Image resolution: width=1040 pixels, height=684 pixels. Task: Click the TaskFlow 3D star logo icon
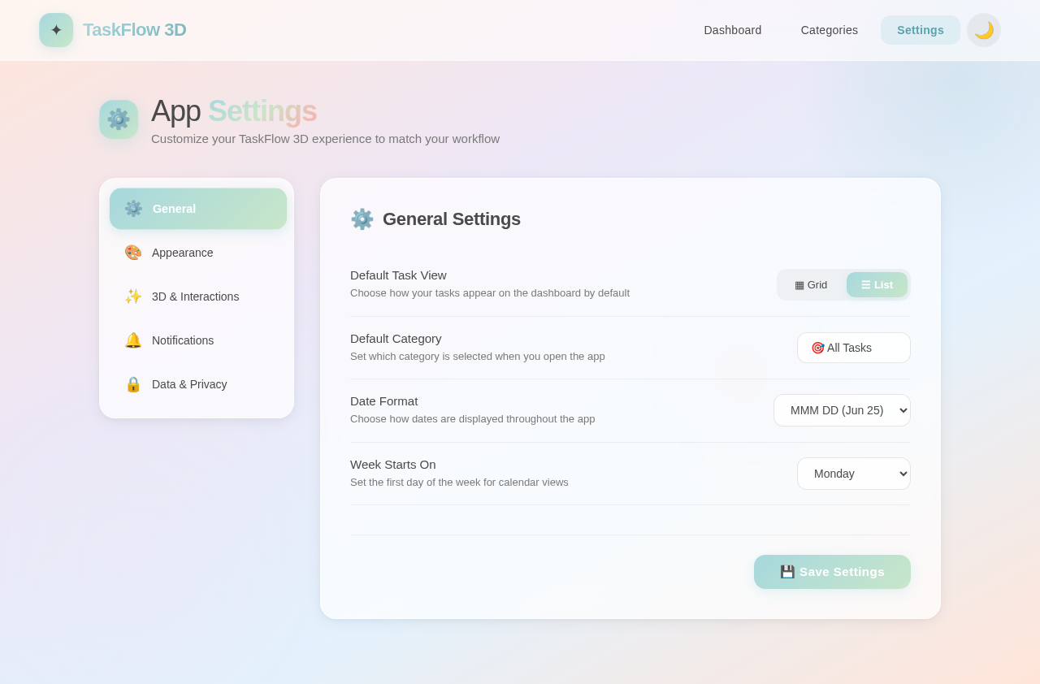point(55,29)
